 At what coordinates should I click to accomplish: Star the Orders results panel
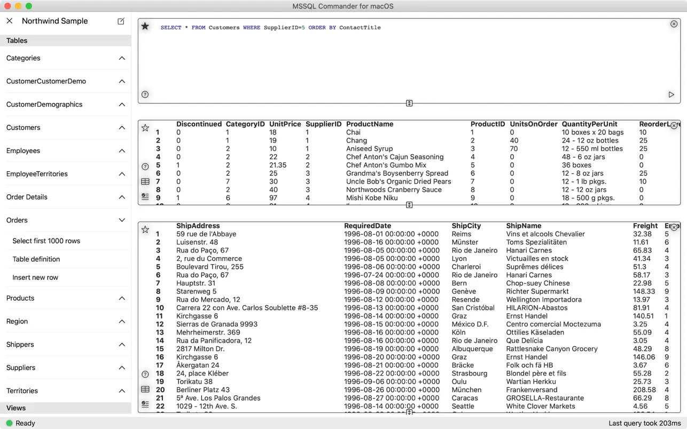[x=145, y=229]
